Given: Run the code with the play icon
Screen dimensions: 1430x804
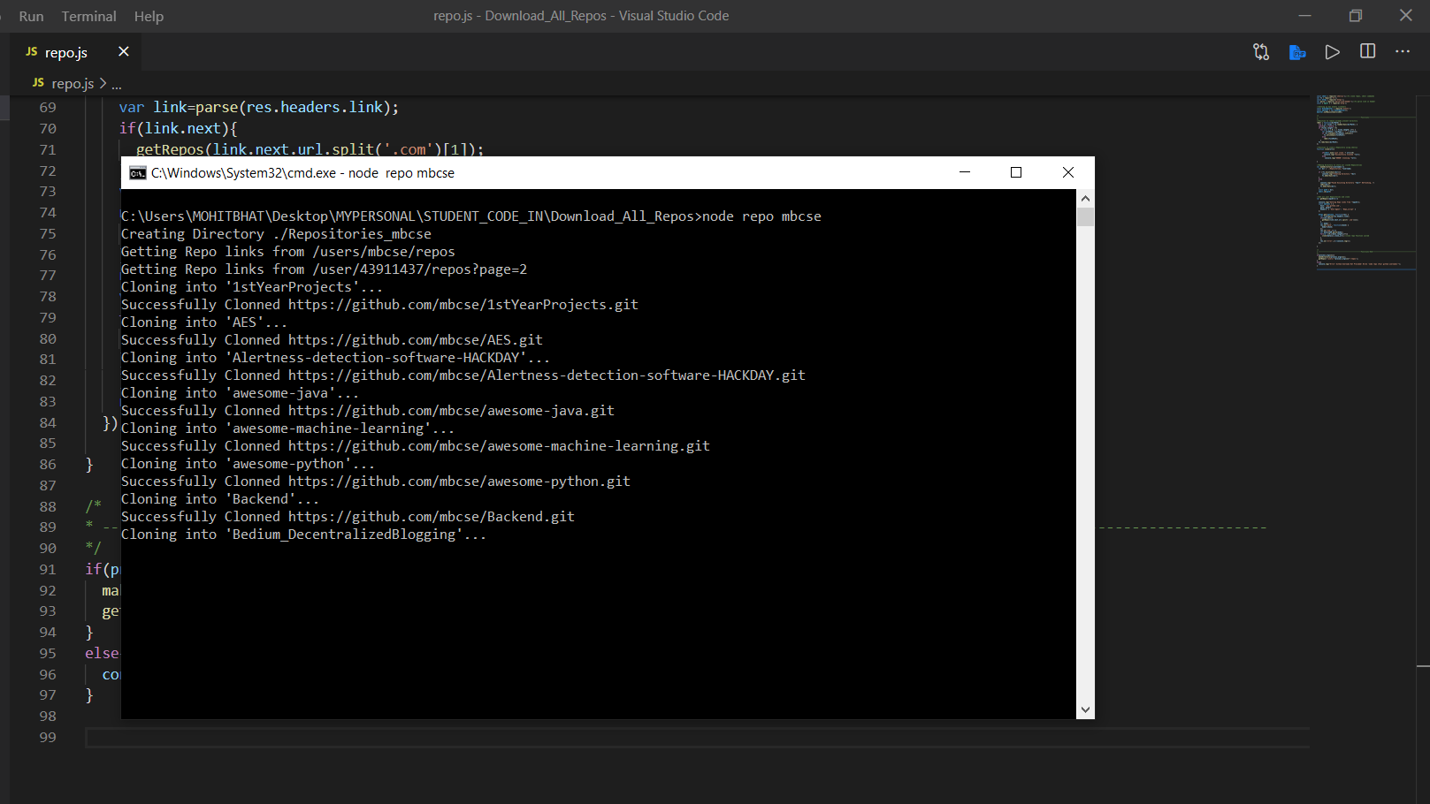Looking at the screenshot, I should tap(1332, 52).
